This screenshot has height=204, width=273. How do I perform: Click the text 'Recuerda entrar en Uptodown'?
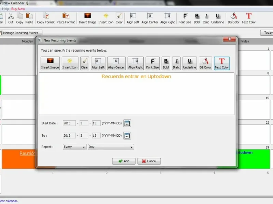pyautogui.click(x=136, y=76)
